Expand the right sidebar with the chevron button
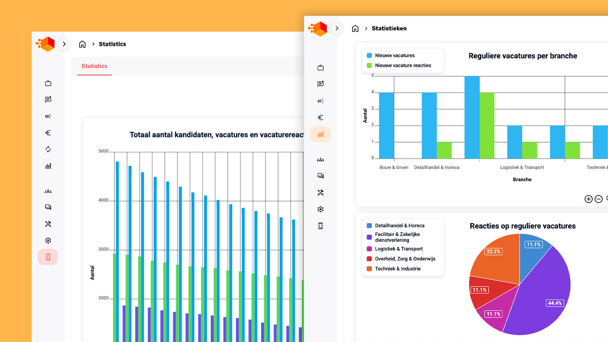Screen dimensions: 608x342 pyautogui.click(x=337, y=28)
